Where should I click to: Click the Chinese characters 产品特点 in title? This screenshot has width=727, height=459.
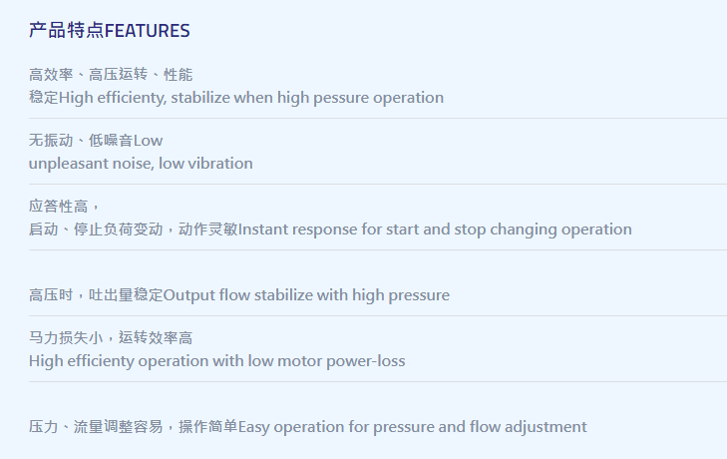coord(67,31)
